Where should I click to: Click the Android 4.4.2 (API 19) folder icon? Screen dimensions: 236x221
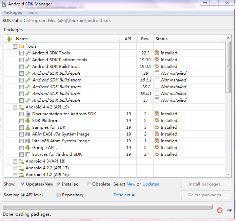point(21,107)
